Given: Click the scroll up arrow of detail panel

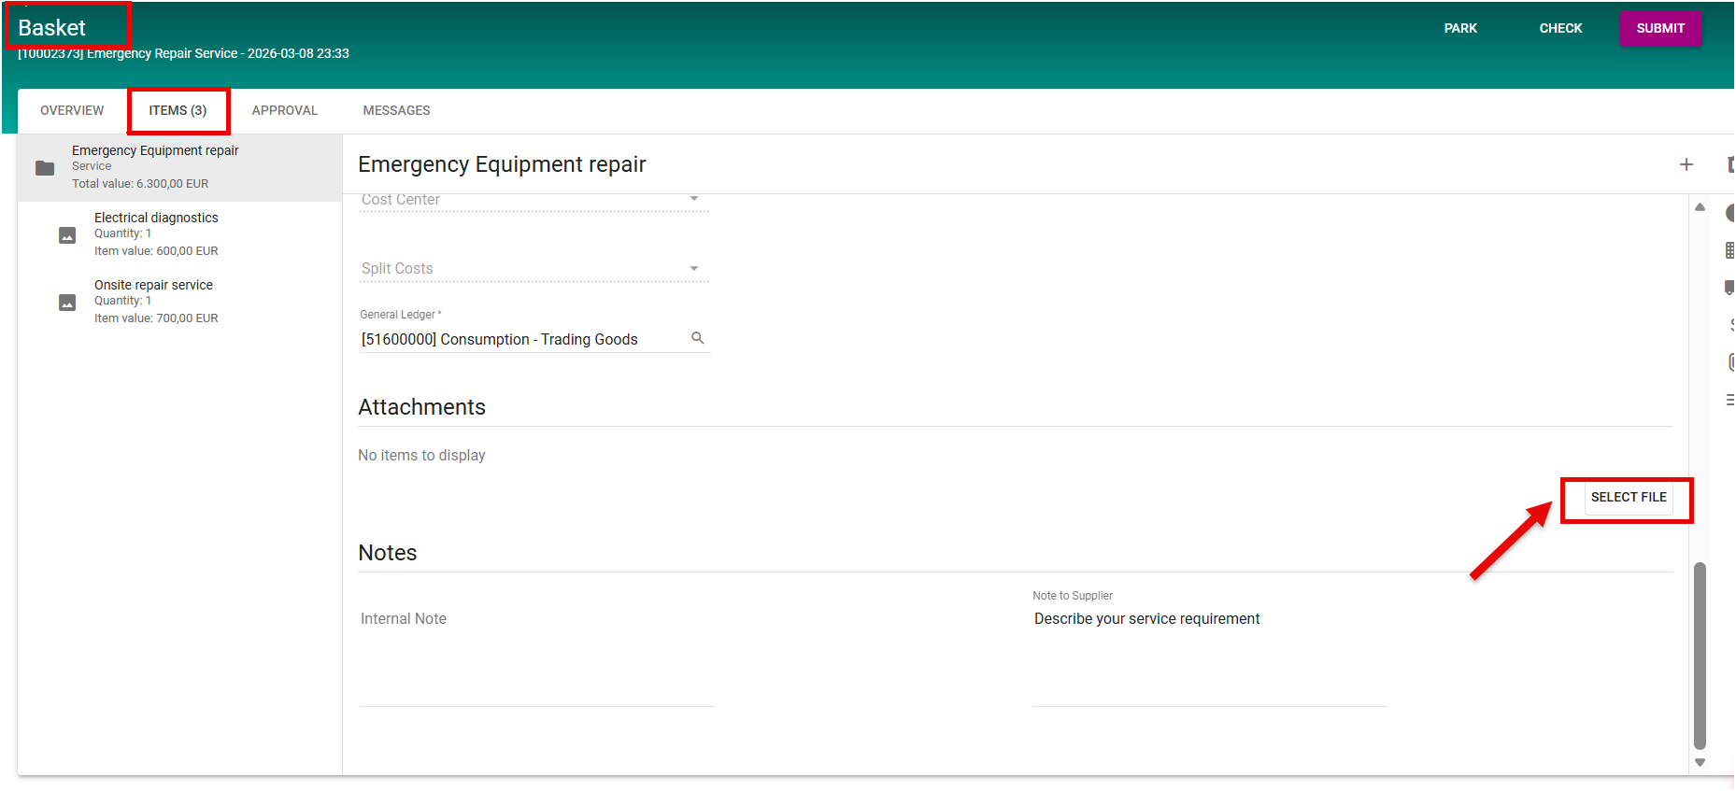Looking at the screenshot, I should (x=1700, y=207).
